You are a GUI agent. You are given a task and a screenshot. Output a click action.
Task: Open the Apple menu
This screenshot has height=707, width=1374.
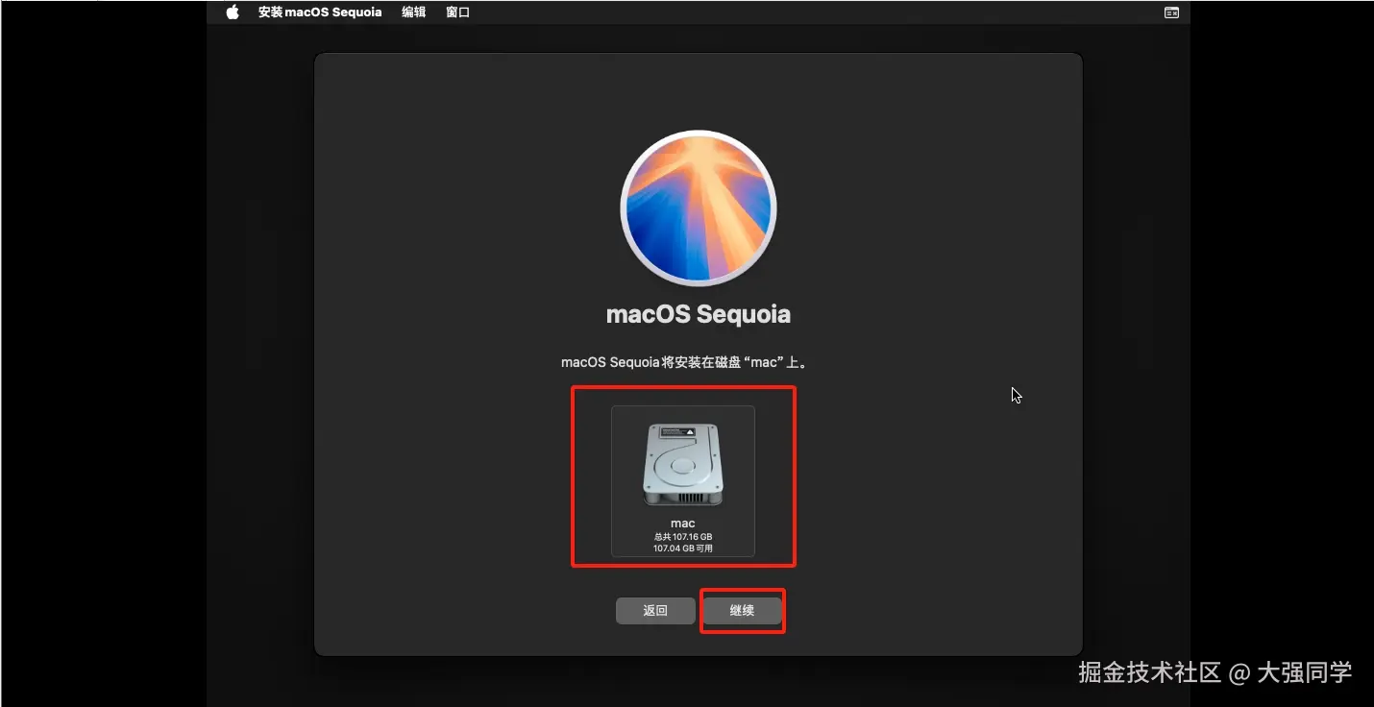(x=233, y=12)
